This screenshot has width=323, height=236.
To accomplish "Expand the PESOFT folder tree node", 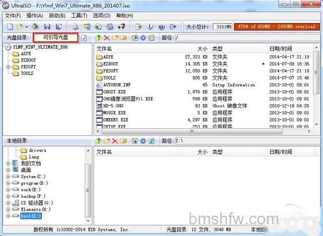I will pos(8,67).
